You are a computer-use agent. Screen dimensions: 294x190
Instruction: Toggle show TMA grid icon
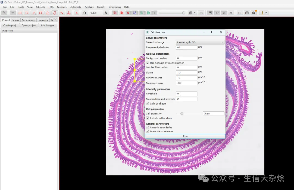135,13
